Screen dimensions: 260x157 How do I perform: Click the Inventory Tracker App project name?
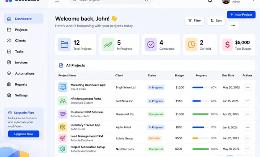(x=85, y=125)
